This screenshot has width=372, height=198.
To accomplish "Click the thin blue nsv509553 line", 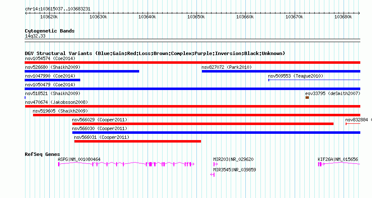I will [314, 80].
